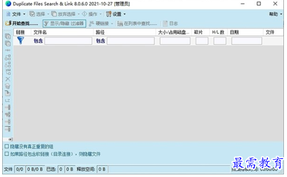Viewport: 287px width, 177px height.
Task: Maximize the Duplicate Files Search window
Action: pos(259,4)
